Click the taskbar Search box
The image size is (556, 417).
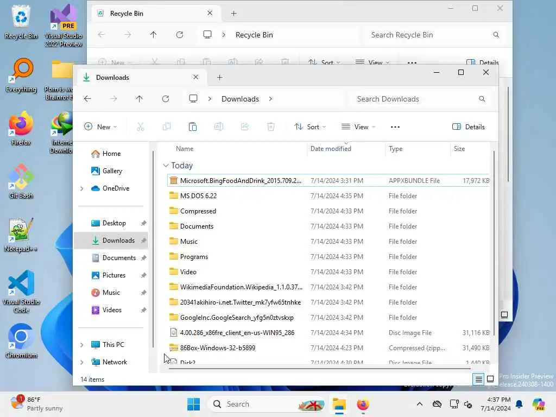(267, 404)
